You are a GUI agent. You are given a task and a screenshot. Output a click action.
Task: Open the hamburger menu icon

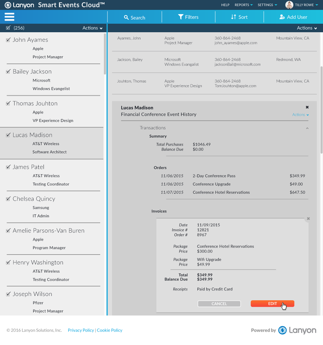pos(9,17)
